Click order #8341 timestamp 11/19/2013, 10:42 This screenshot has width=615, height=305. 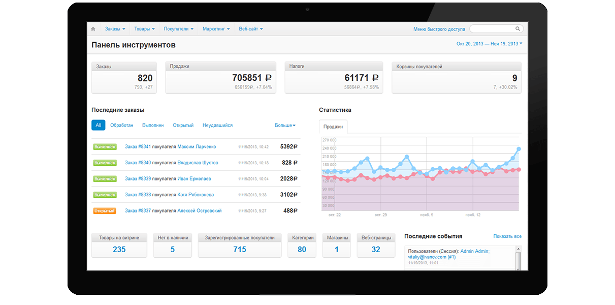253,147
